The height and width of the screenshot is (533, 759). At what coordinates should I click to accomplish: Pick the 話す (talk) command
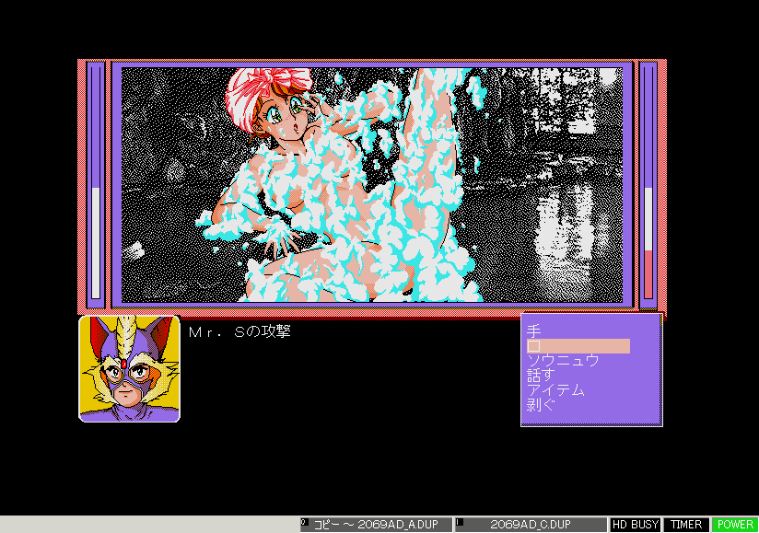541,376
